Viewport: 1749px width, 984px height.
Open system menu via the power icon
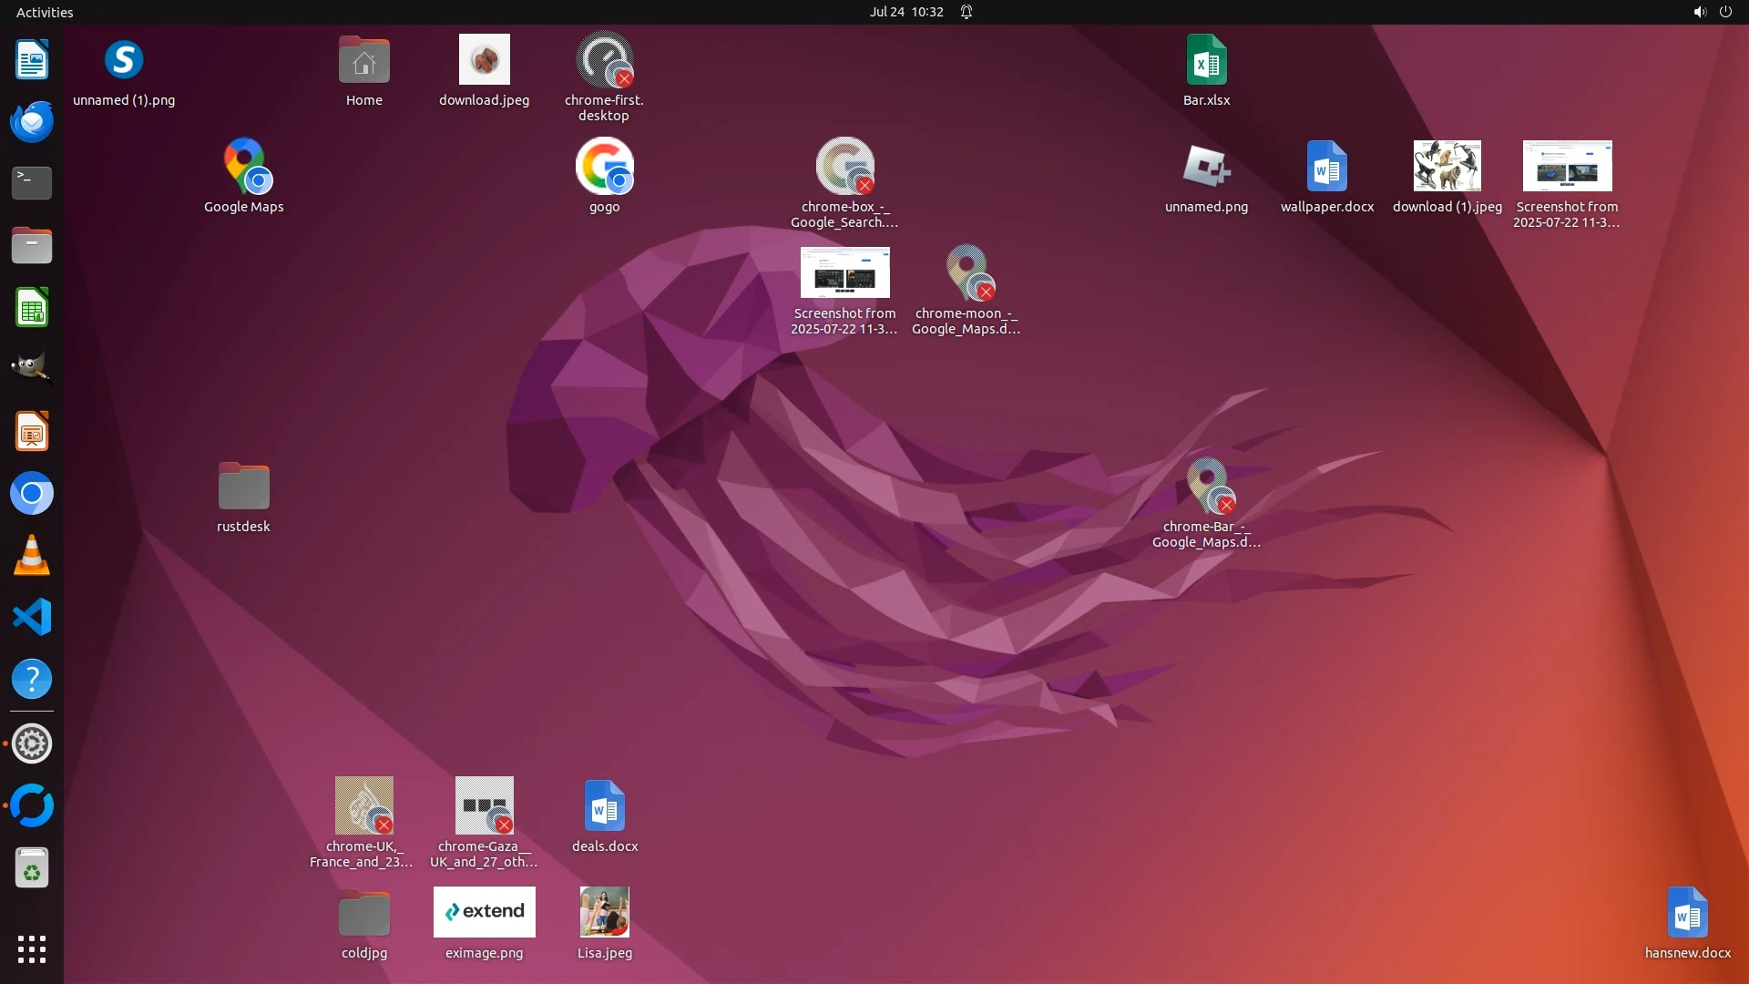click(1725, 12)
